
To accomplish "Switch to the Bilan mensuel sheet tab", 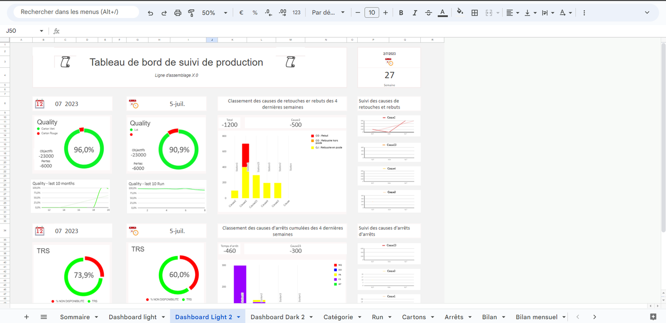I will pos(537,317).
